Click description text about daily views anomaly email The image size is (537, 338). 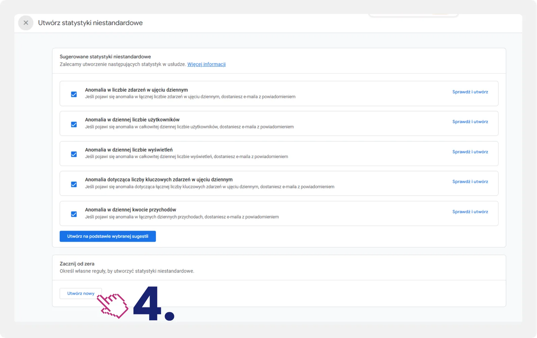pos(187,157)
